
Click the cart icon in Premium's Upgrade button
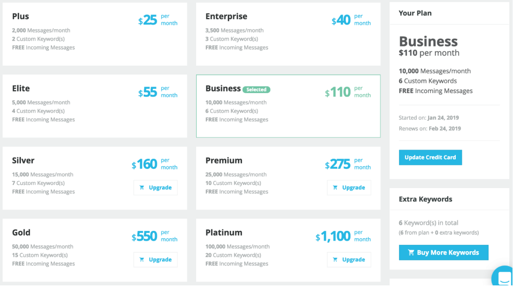(335, 188)
